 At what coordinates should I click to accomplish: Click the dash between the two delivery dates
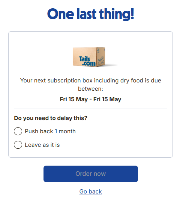pyautogui.click(x=90, y=99)
